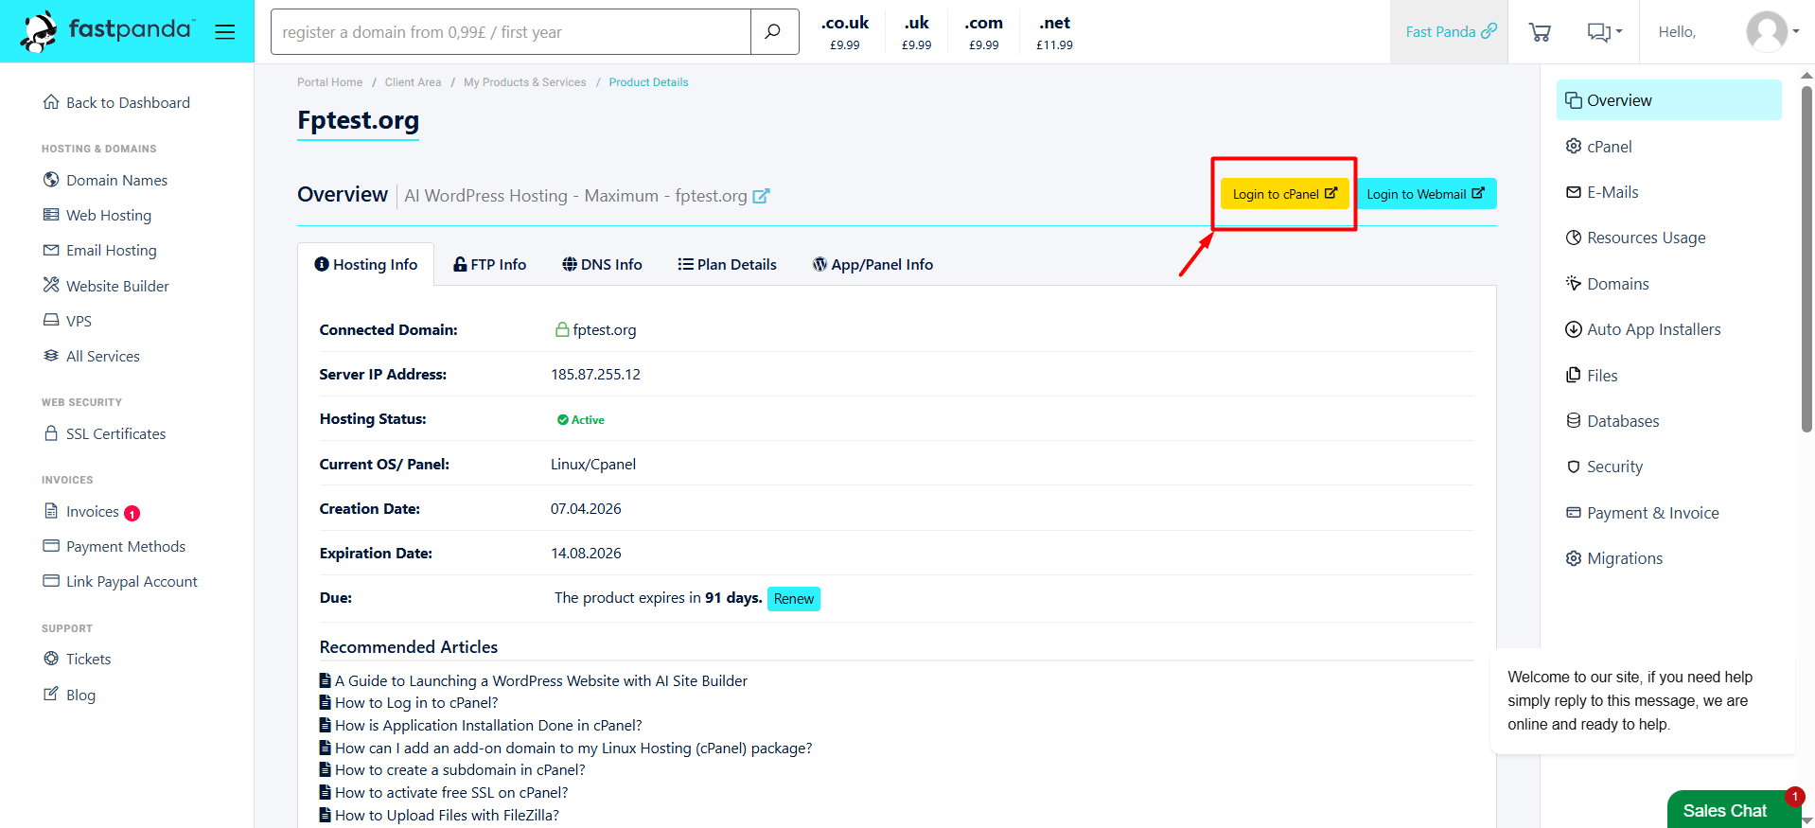Open Domain Names in sidebar
The width and height of the screenshot is (1815, 828).
click(105, 180)
